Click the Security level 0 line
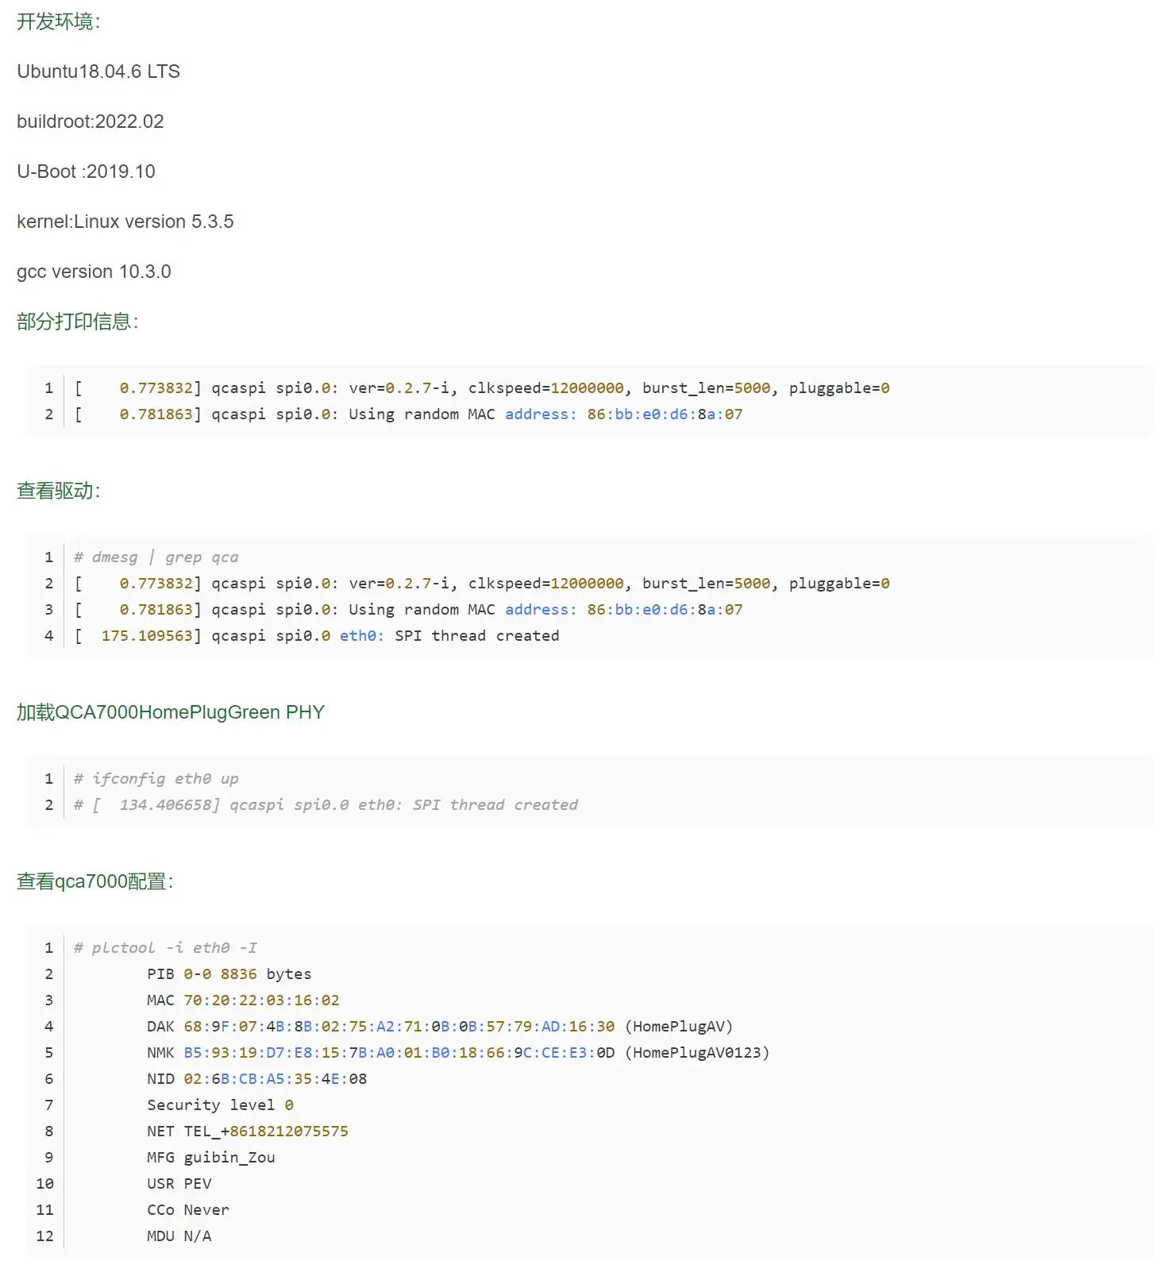Viewport: 1168px width, 1280px height. 221,1105
